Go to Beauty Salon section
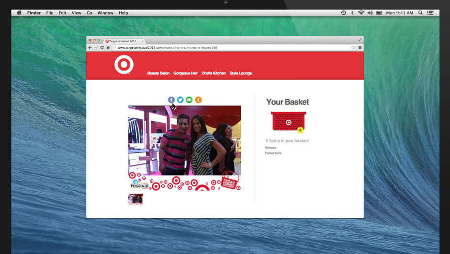 [x=158, y=73]
